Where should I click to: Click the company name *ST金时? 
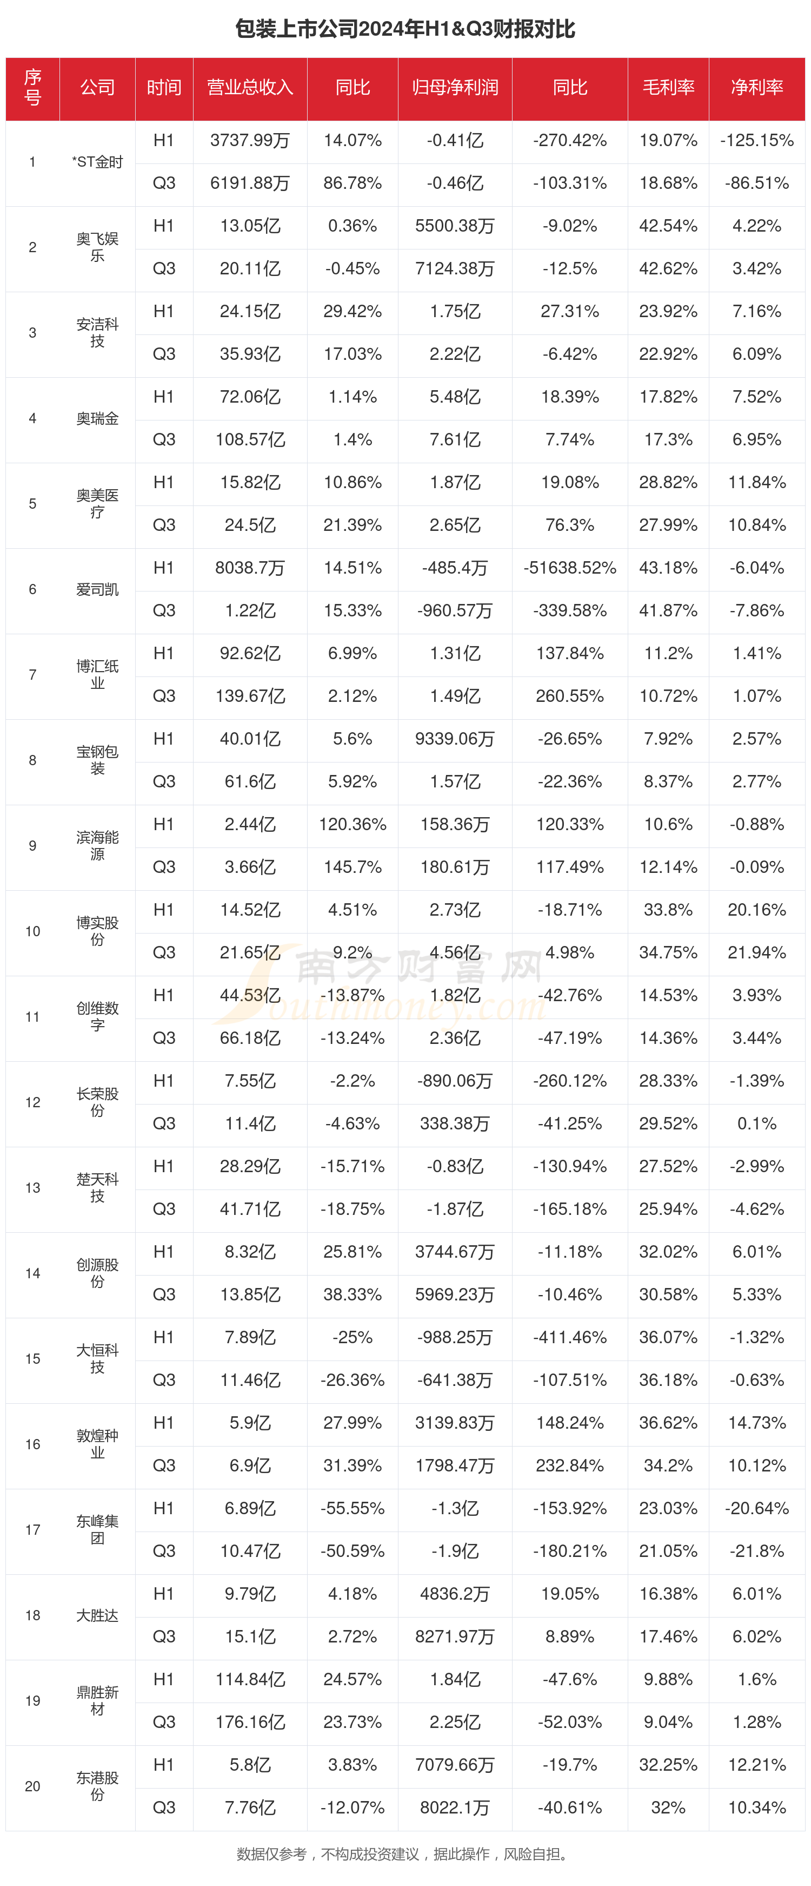tap(97, 162)
